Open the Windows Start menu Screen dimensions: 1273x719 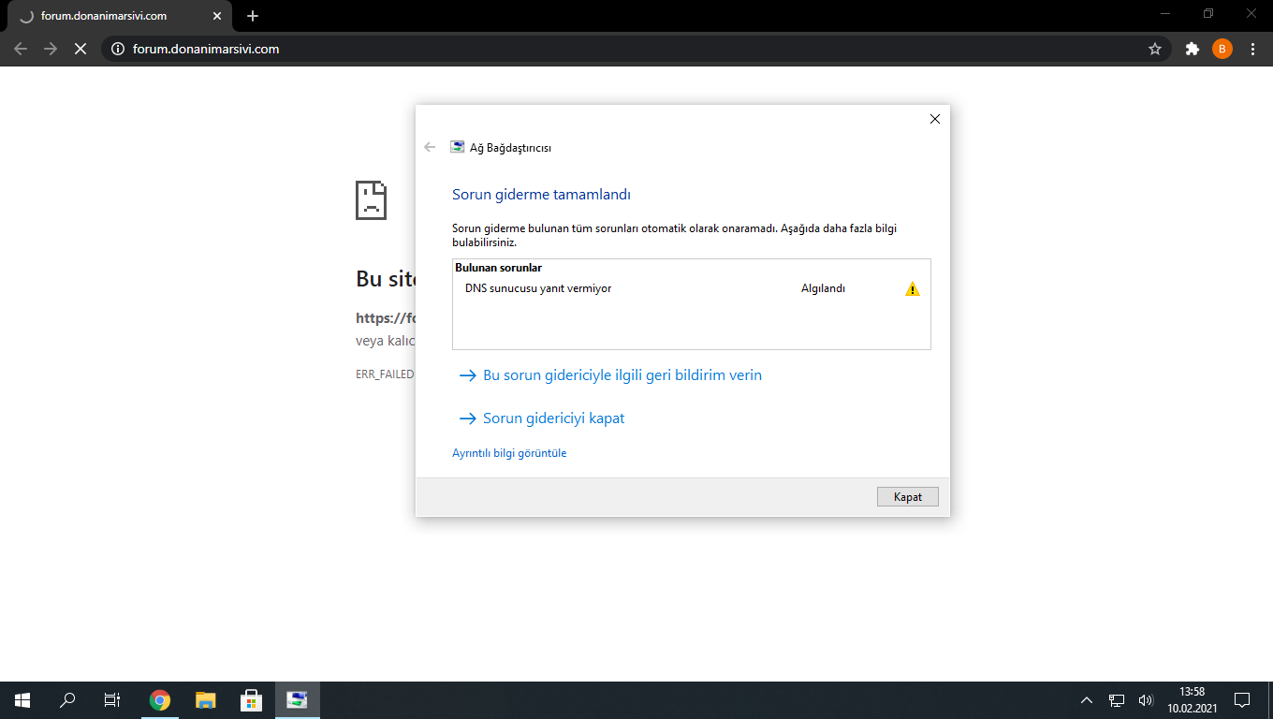[x=22, y=700]
